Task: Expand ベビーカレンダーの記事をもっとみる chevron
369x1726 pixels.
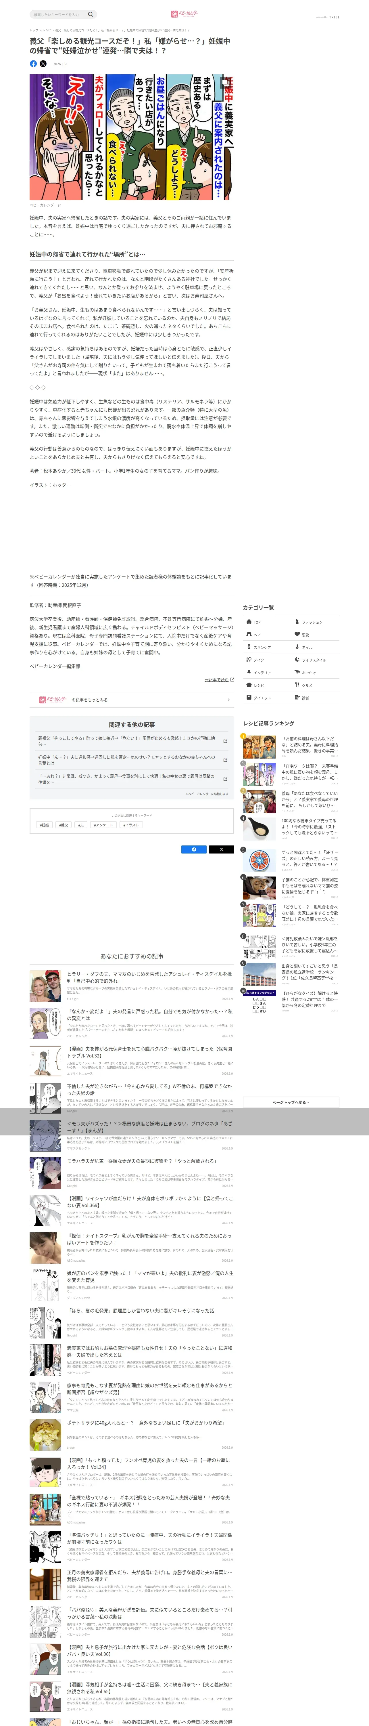Action: tap(228, 700)
